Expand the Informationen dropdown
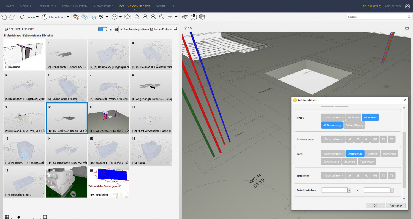This screenshot has width=413, height=219. (x=68, y=17)
